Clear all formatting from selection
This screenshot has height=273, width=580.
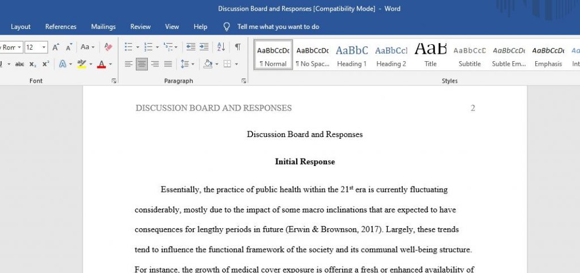point(108,47)
